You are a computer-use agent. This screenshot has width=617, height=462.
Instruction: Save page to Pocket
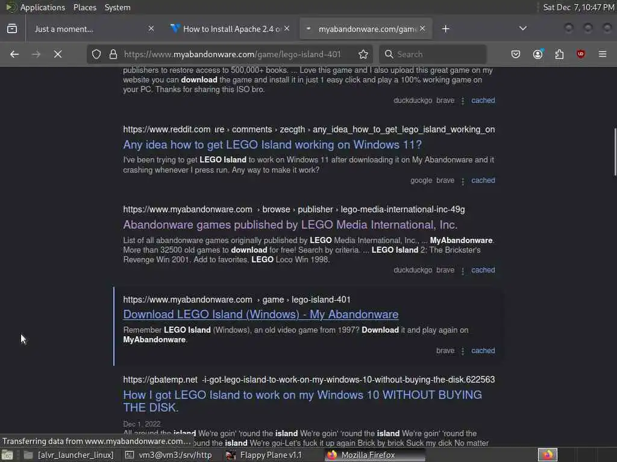click(516, 54)
